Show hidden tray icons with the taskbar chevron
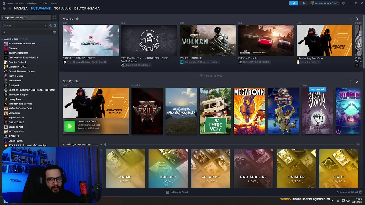Image resolution: width=365 pixels, height=205 pixels. 332,201
